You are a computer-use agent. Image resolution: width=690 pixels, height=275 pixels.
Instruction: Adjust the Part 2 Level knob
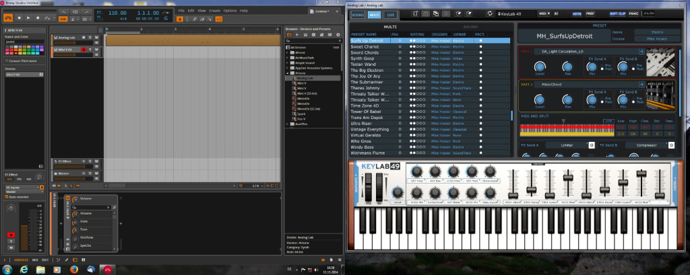tap(540, 100)
